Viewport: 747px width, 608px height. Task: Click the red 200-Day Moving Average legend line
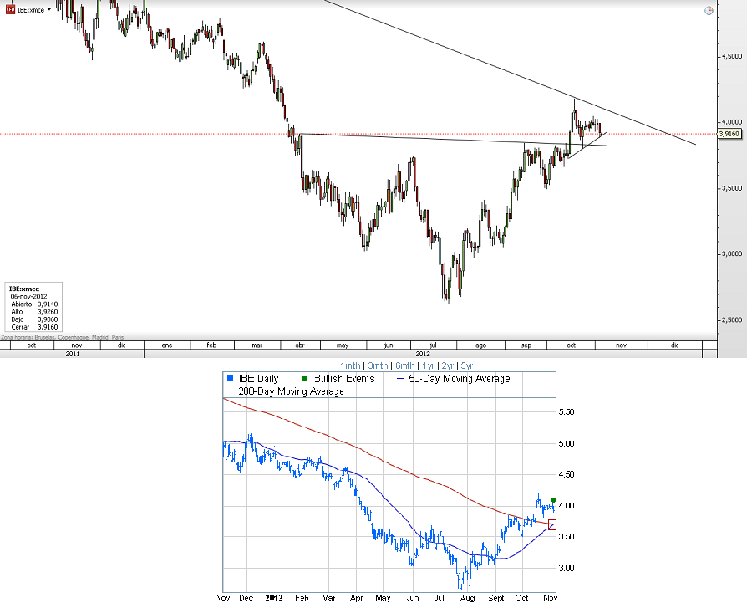tap(230, 391)
